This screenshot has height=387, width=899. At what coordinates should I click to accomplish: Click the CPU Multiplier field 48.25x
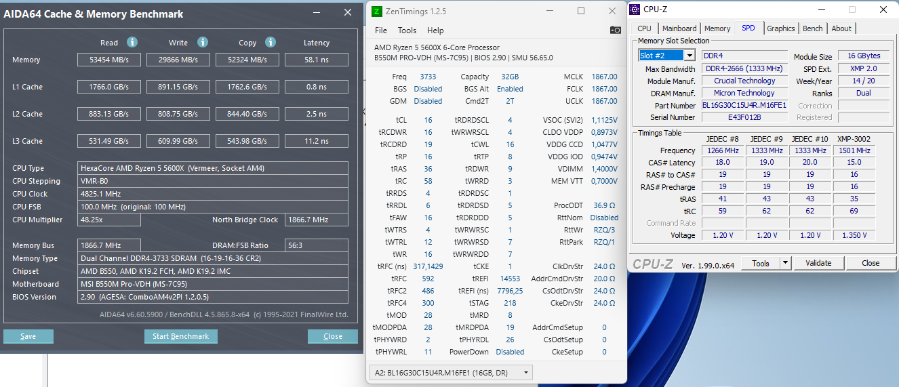pyautogui.click(x=109, y=220)
